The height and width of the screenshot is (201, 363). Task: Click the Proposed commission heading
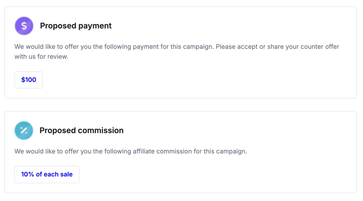(81, 130)
